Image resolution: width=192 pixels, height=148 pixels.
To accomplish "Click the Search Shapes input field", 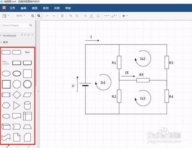I will pyautogui.click(x=15, y=25).
